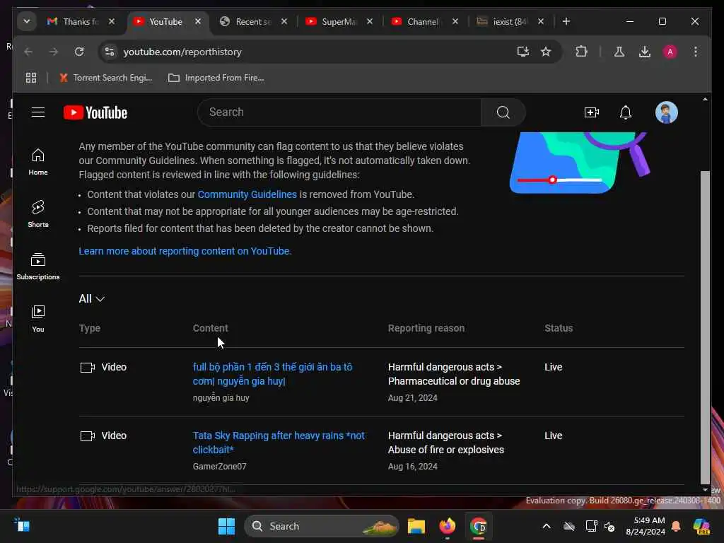
Task: Go to YouTube home via logo
Action: 95,112
